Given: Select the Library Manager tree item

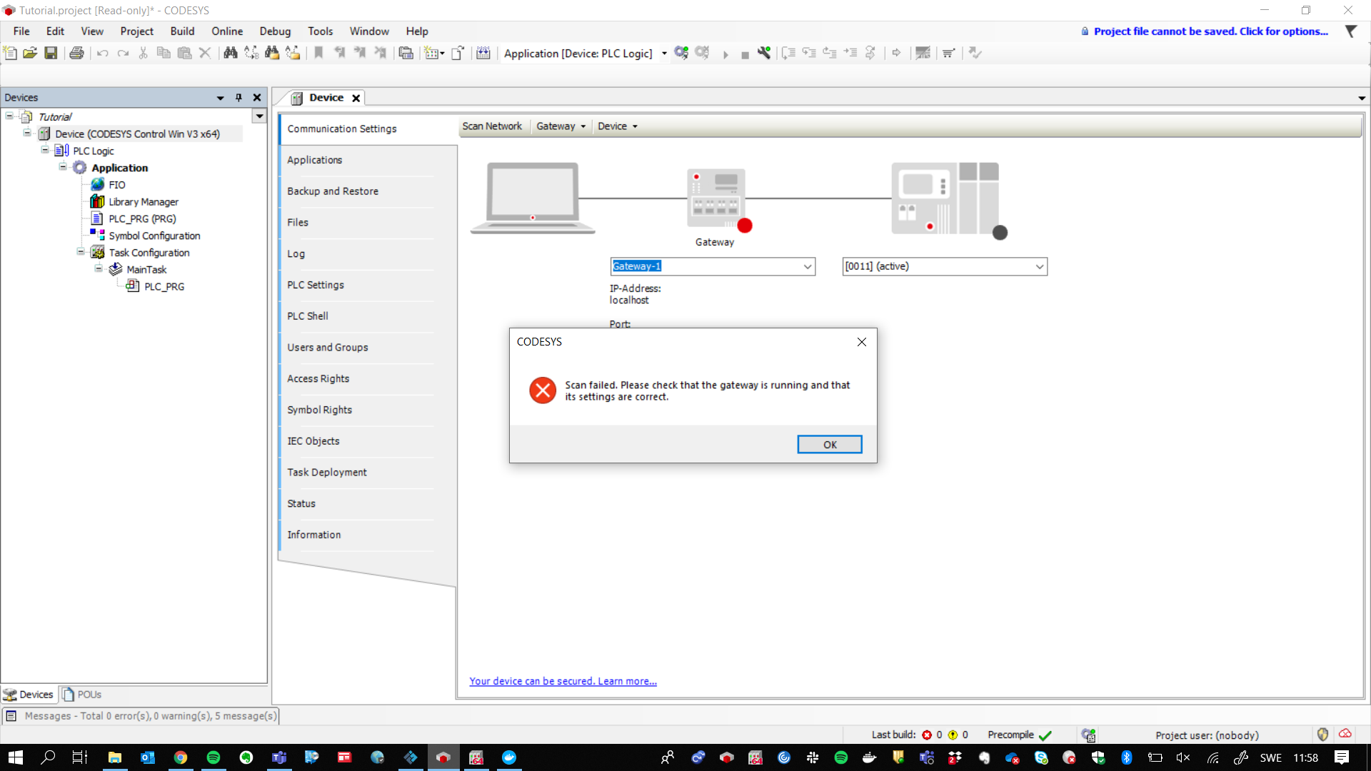Looking at the screenshot, I should click(x=143, y=202).
